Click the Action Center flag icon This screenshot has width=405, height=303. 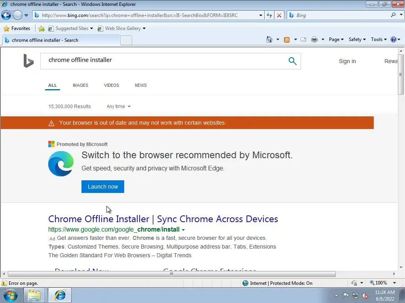(346, 296)
